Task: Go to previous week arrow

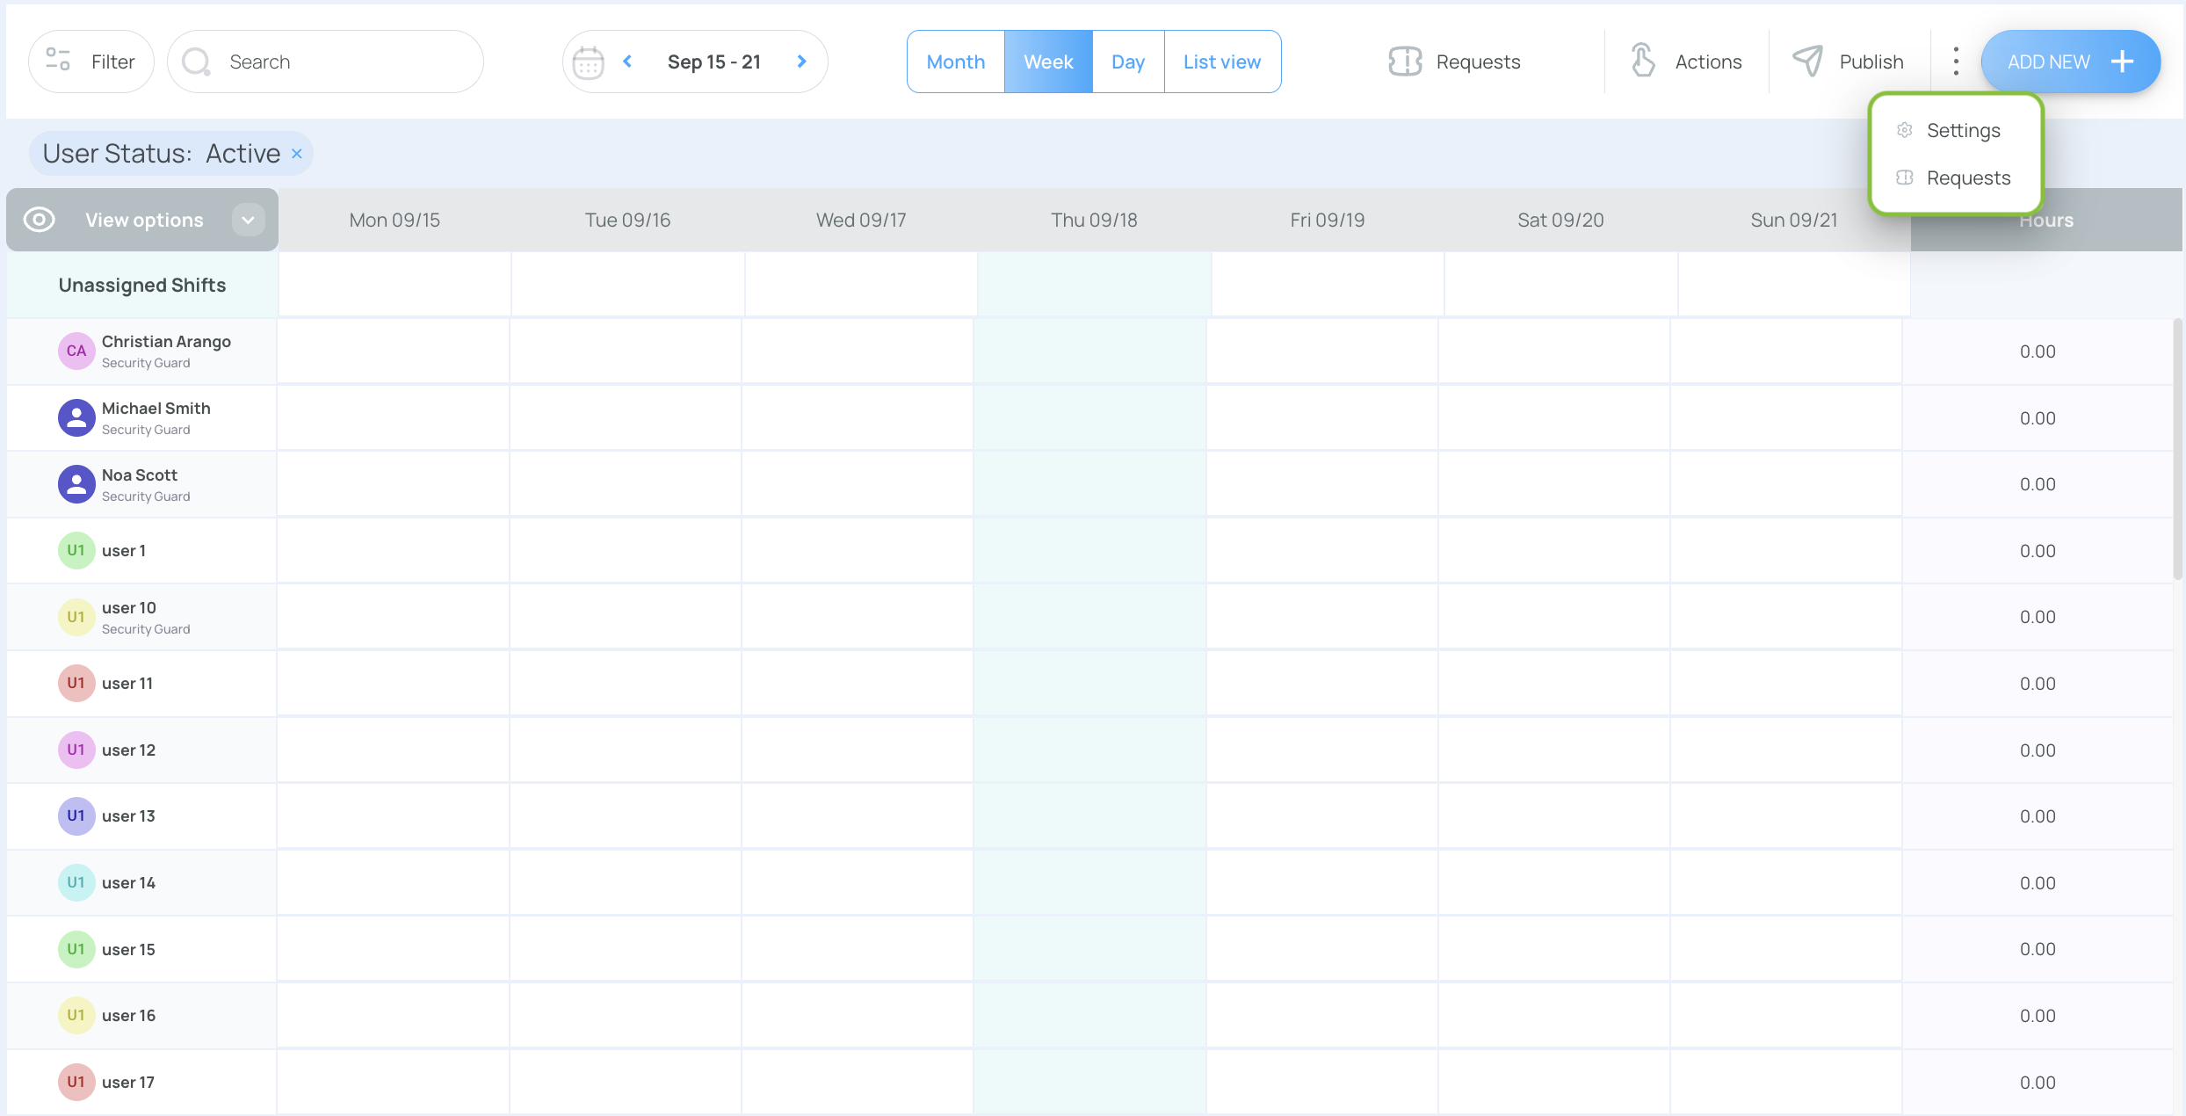Action: pos(627,62)
